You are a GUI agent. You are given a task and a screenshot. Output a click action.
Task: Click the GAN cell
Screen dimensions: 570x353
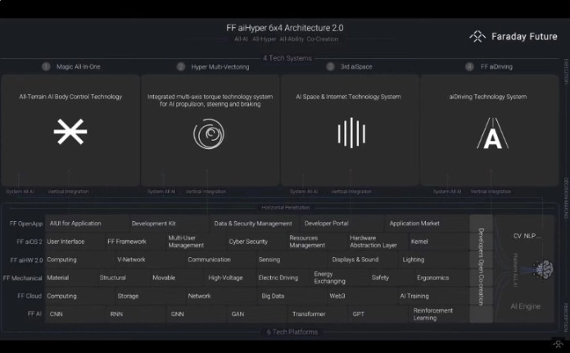[257, 315]
